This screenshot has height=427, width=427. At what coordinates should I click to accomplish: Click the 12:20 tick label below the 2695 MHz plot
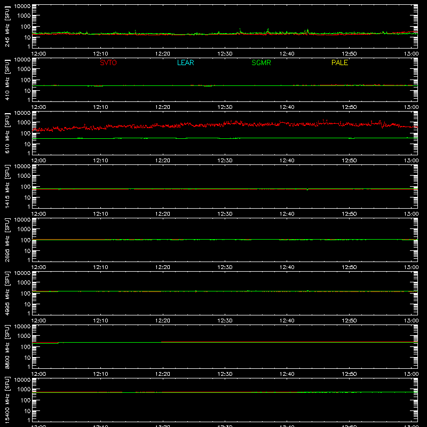pyautogui.click(x=163, y=267)
